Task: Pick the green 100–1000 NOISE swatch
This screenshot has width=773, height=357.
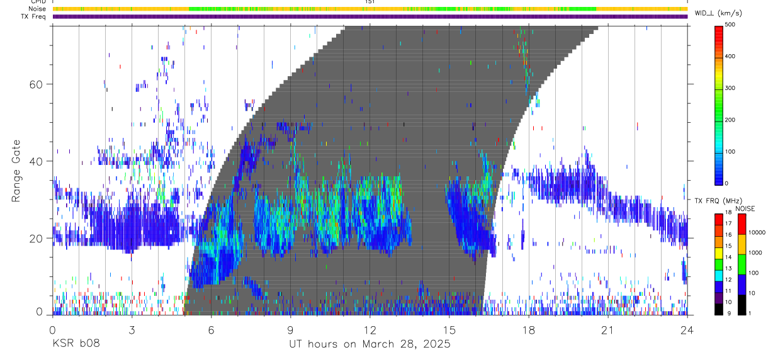Action: point(742,264)
